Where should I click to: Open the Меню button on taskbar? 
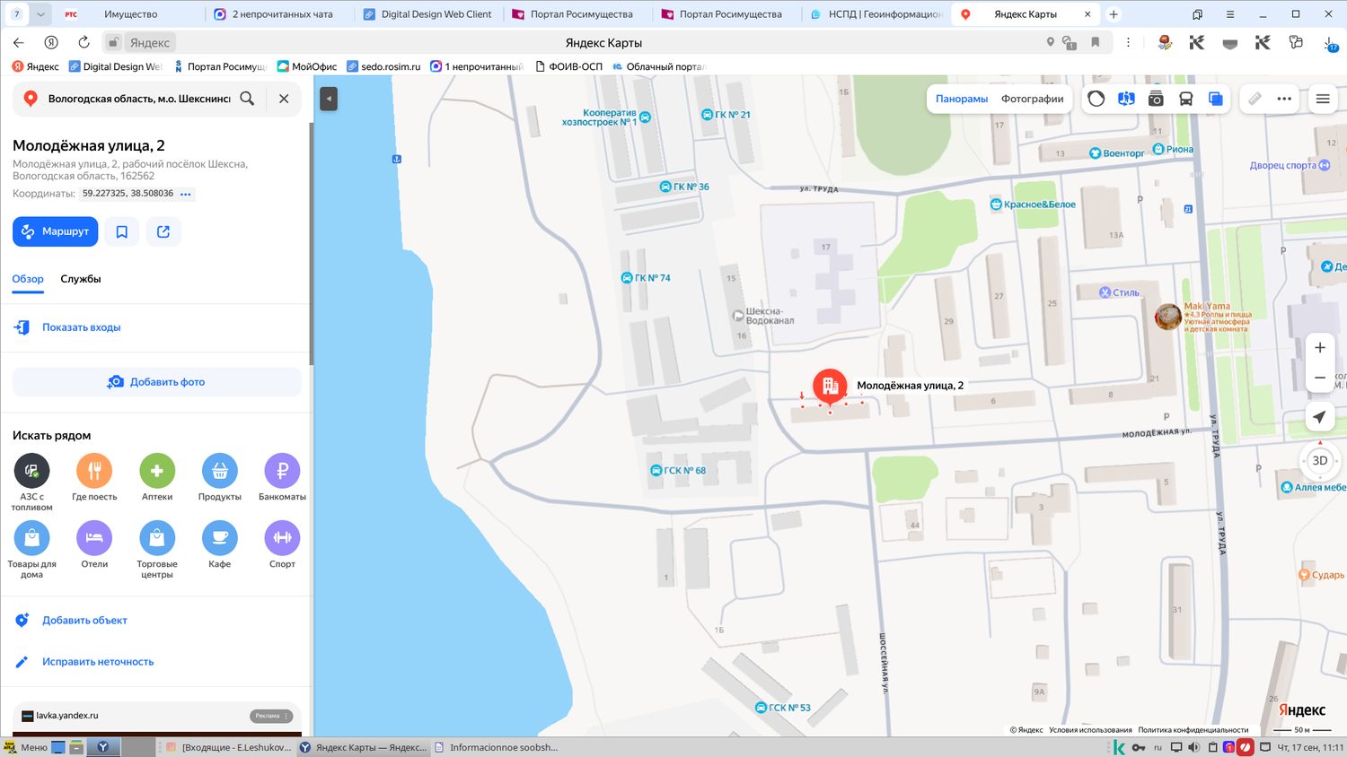(x=26, y=747)
